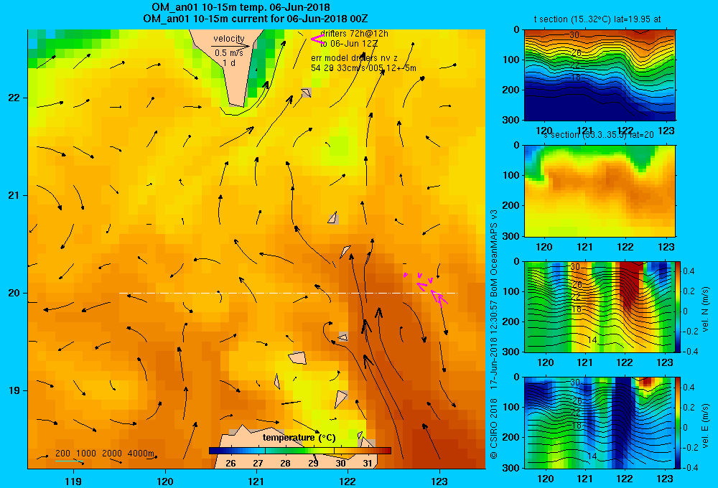
Task: Open the eastward velocity section plot
Action: [599, 423]
